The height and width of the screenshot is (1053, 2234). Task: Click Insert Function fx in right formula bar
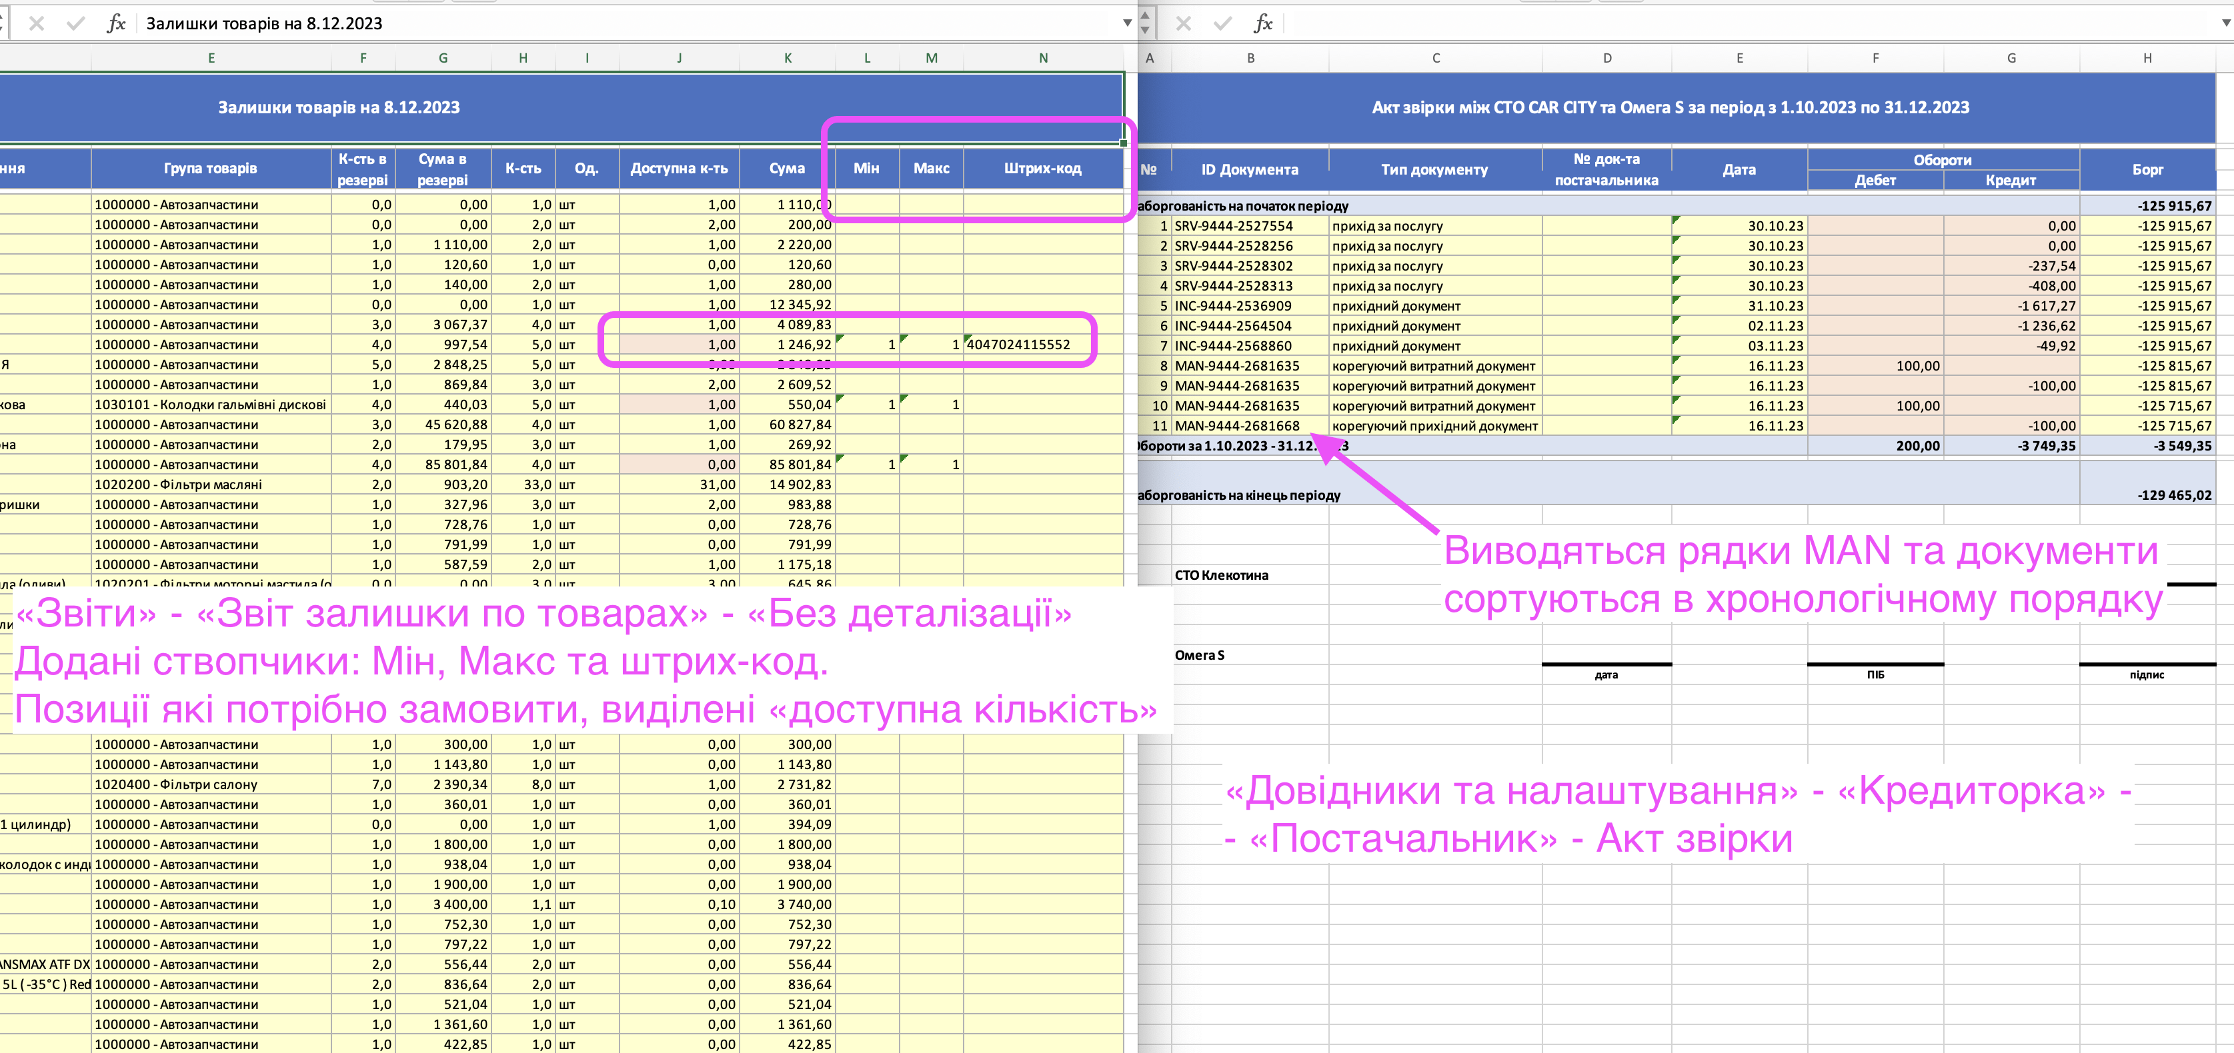click(1264, 23)
